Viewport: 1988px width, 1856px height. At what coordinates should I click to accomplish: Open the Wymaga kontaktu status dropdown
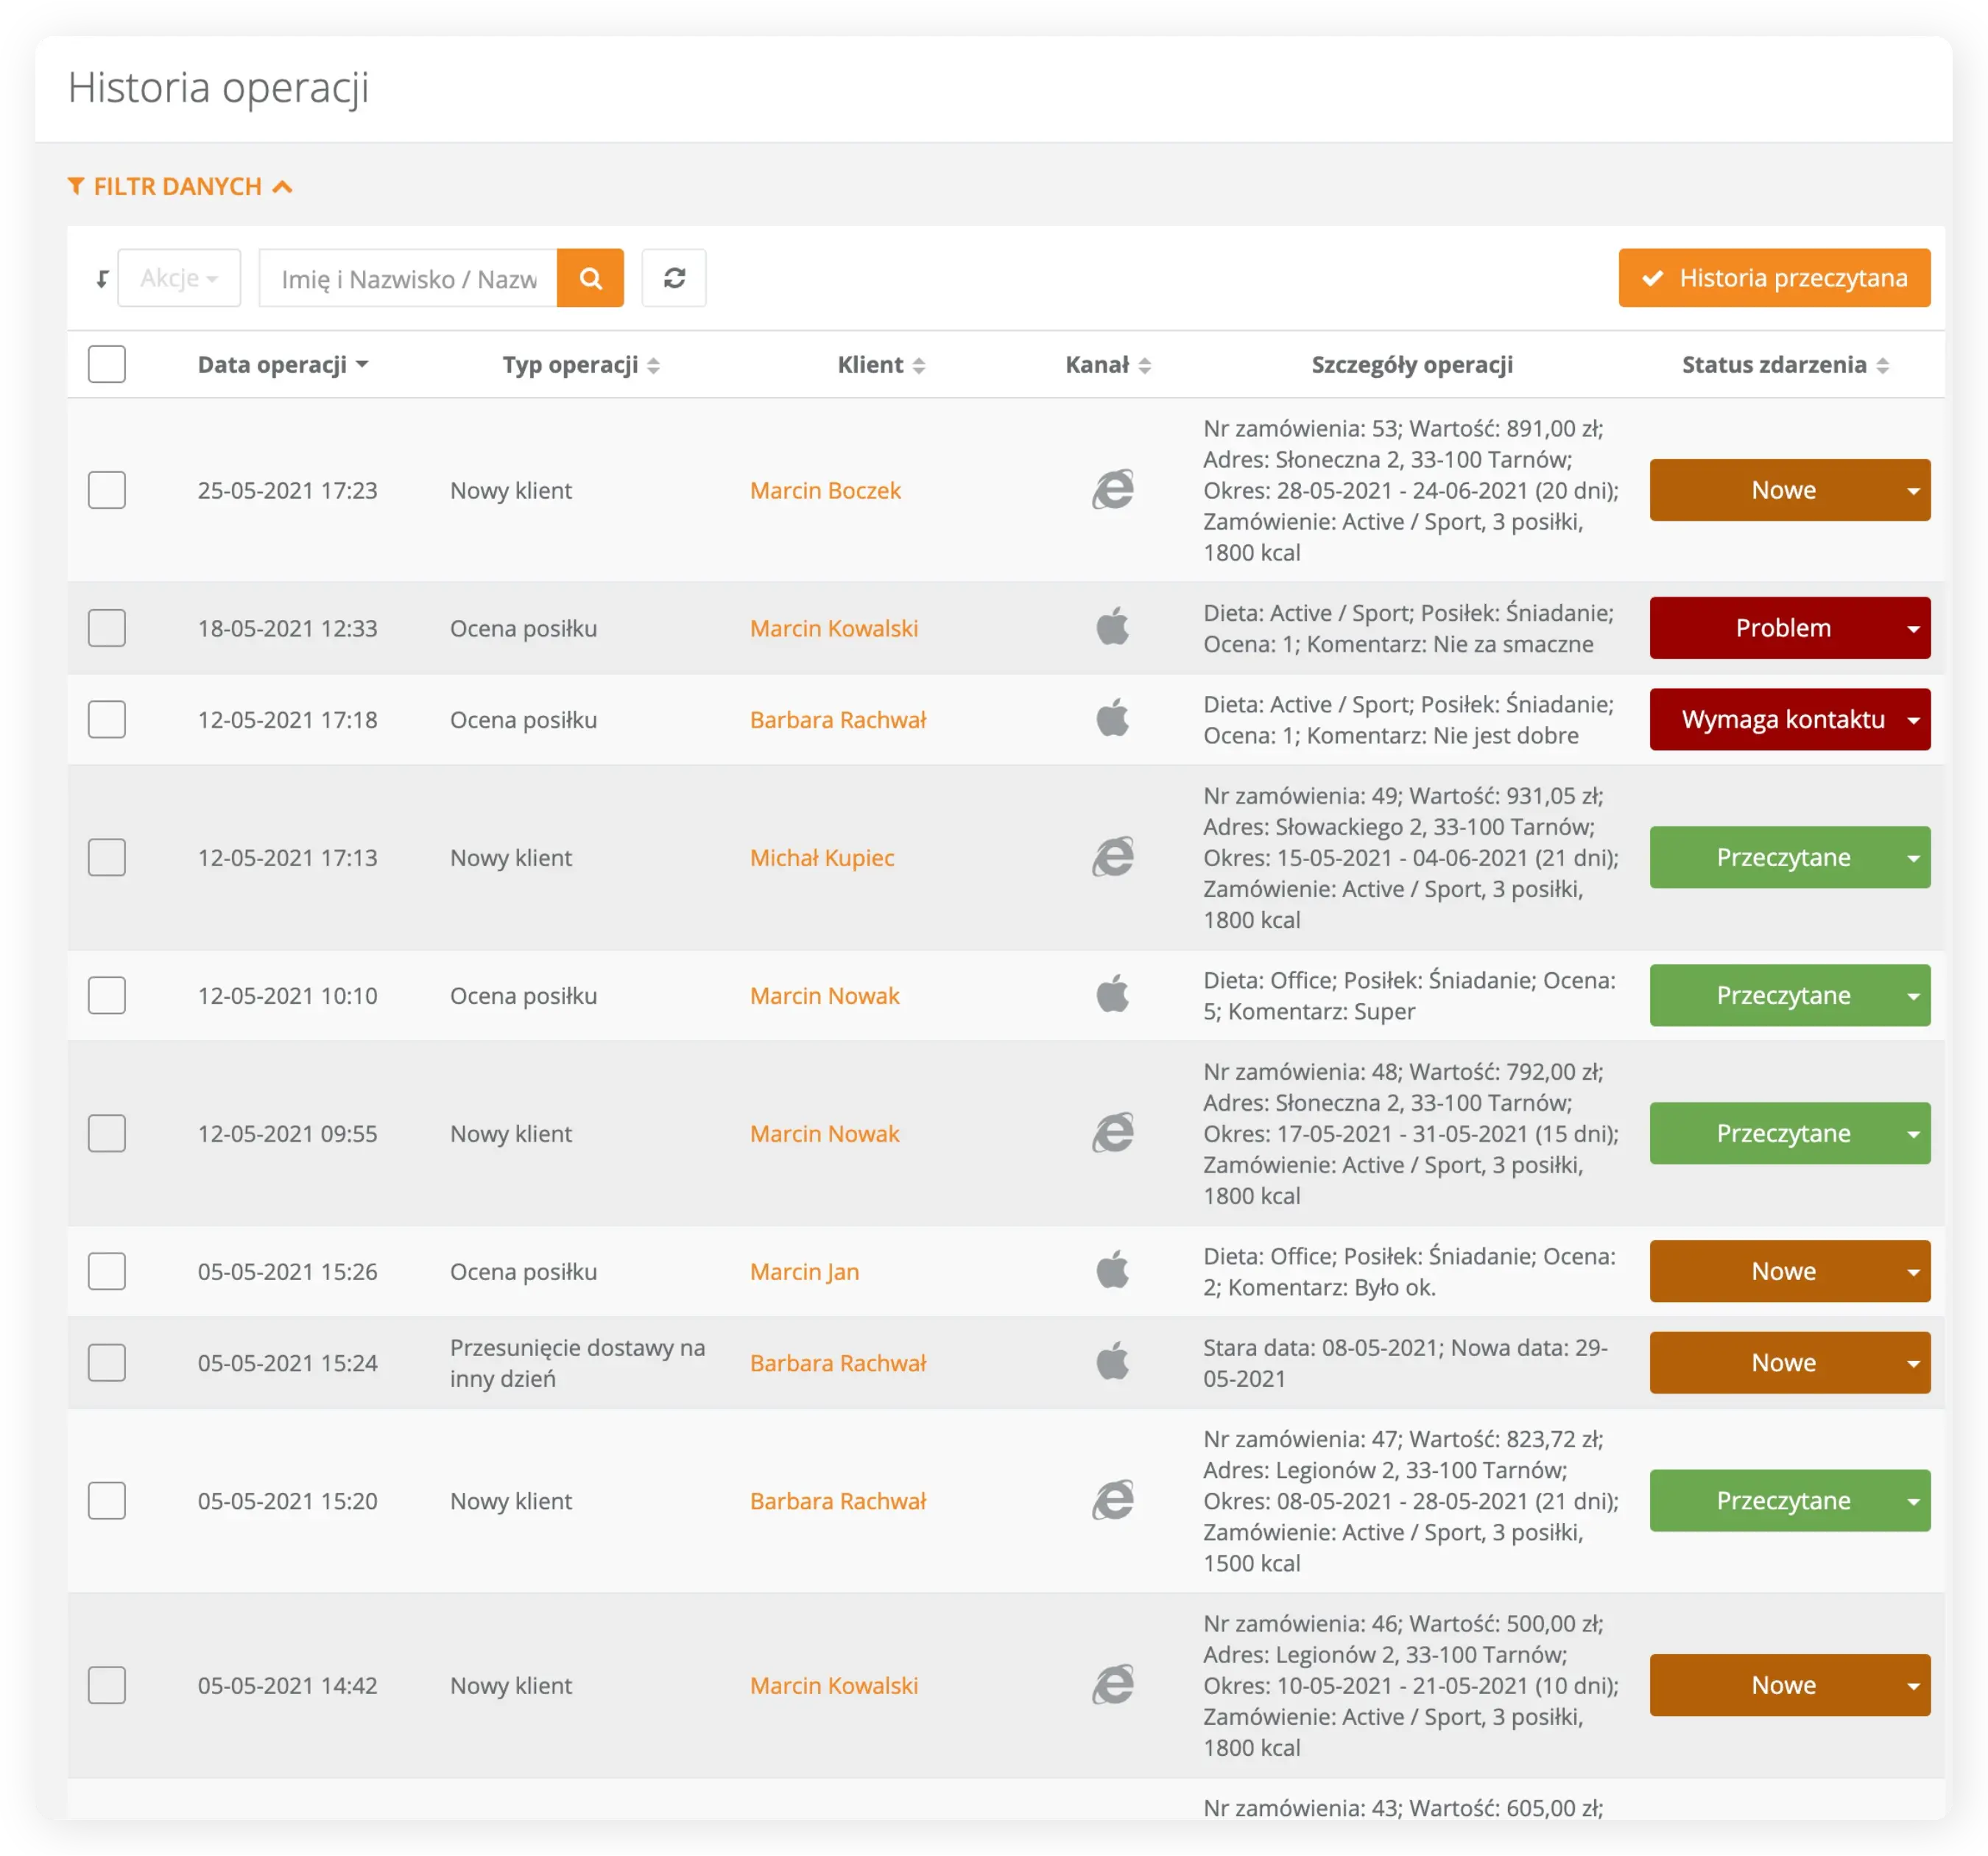coord(1789,720)
